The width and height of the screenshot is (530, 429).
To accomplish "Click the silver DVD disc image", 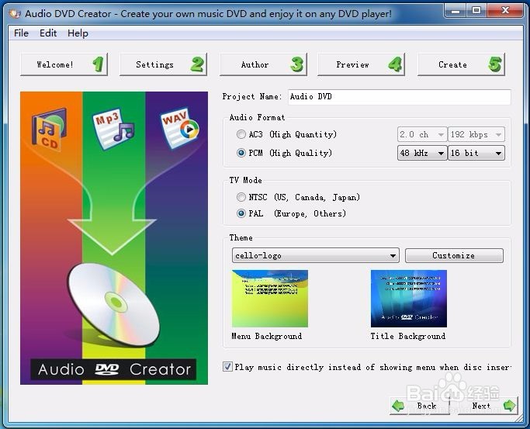I will [x=114, y=304].
